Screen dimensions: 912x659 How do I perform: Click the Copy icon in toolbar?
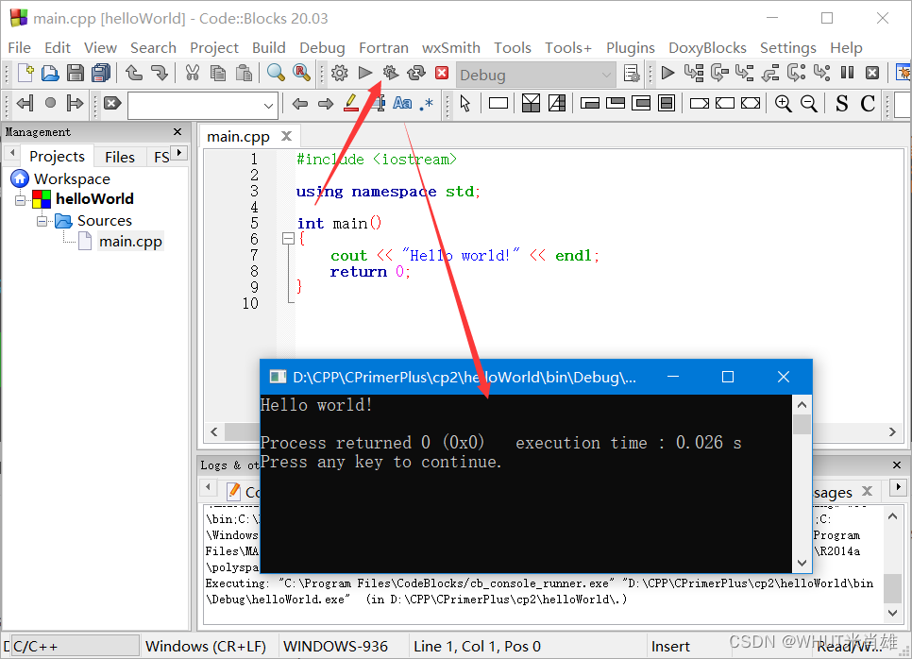[218, 74]
